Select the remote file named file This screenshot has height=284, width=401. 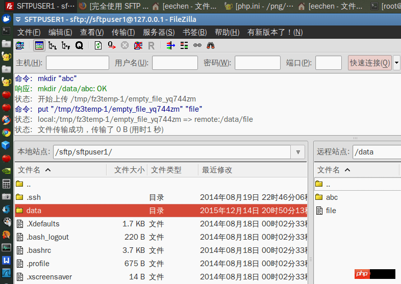click(358, 211)
